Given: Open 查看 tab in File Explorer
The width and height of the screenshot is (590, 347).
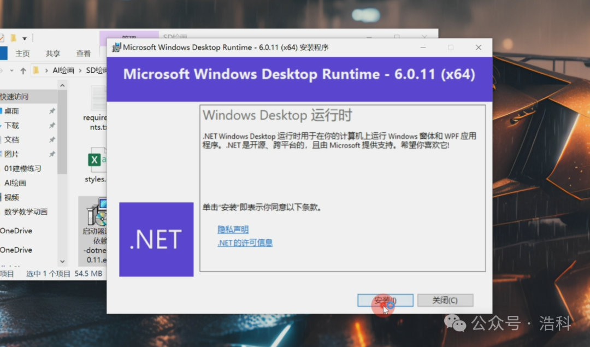Looking at the screenshot, I should [x=83, y=54].
